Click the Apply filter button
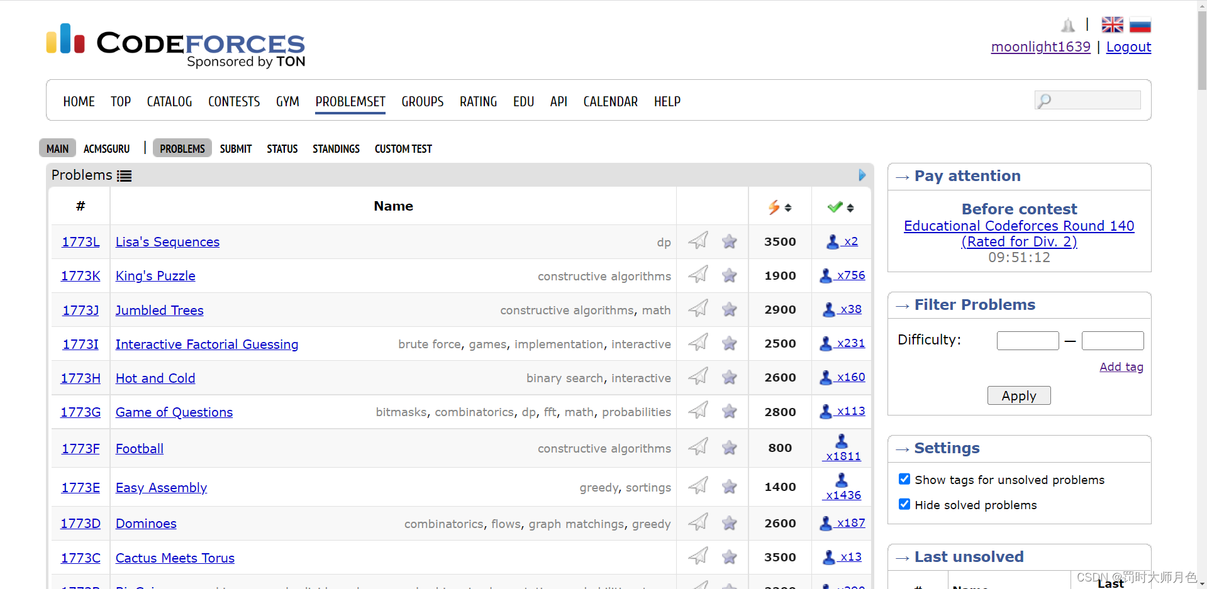 (1019, 395)
